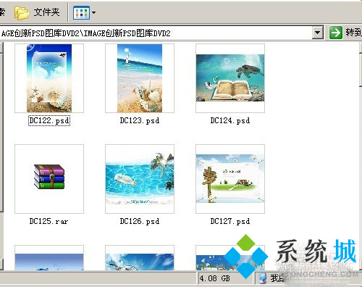Click the DC123.psd file name
The width and height of the screenshot is (362, 287).
pyautogui.click(x=140, y=120)
